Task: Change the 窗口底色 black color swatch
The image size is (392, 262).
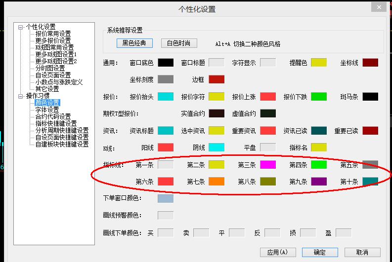Action: point(166,63)
